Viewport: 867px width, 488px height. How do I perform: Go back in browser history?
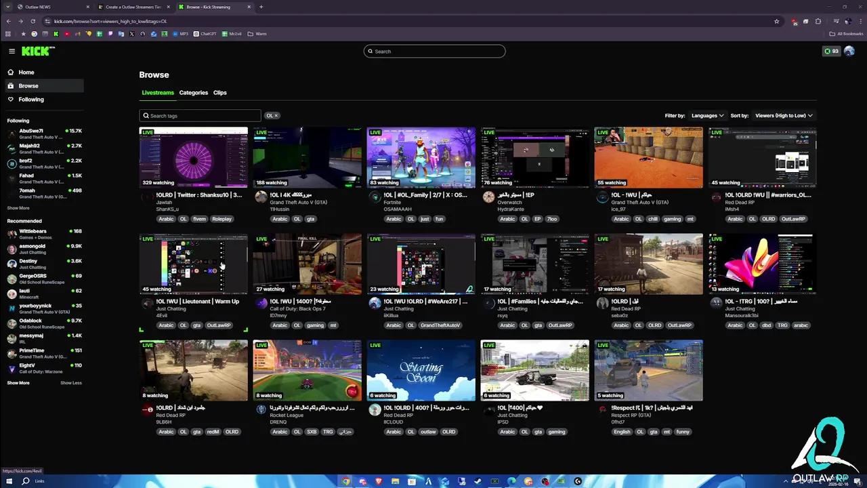pos(9,21)
